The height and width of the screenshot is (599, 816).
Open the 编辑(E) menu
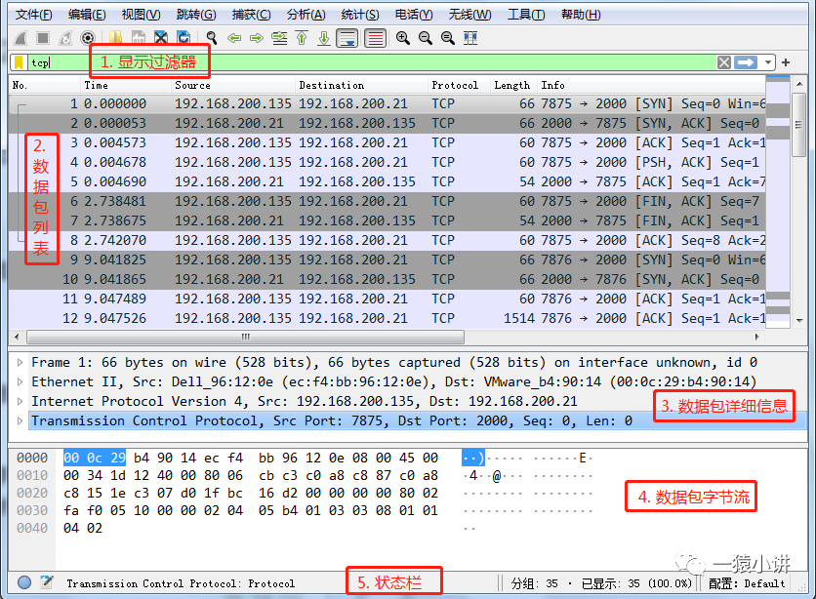[x=87, y=15]
